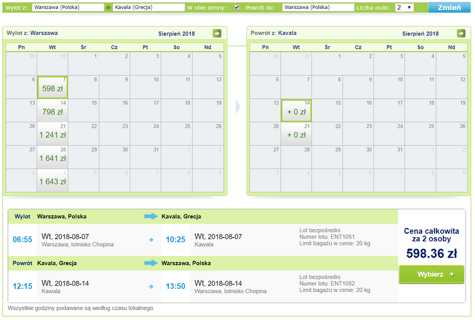Click the blue arrow in the Powrót header
Screen dimensions: 475x320
pyautogui.click(x=151, y=263)
